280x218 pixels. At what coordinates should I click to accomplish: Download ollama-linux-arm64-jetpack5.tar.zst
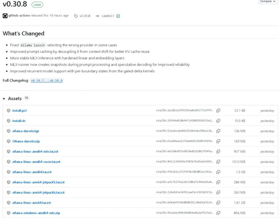click(38, 182)
